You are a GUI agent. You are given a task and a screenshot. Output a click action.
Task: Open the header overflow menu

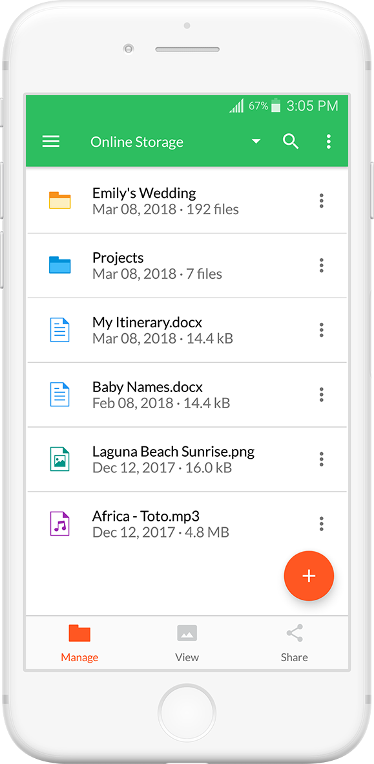(329, 142)
